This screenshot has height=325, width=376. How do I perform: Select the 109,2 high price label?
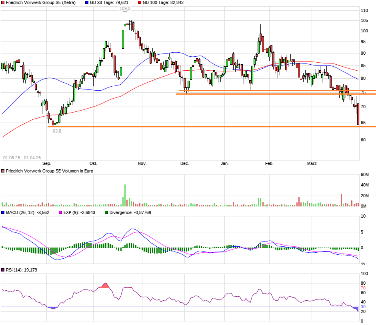[125, 8]
